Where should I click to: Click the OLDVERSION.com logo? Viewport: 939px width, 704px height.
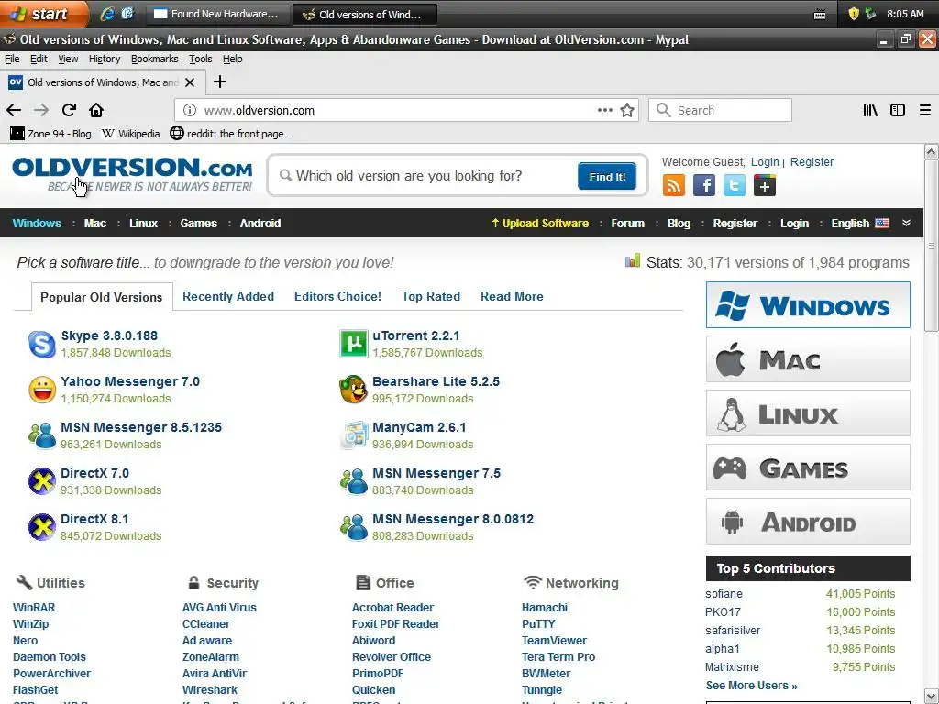(132, 173)
